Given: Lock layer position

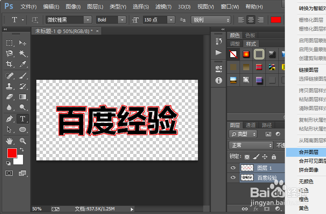Looking at the screenshot, I should (x=265, y=157).
